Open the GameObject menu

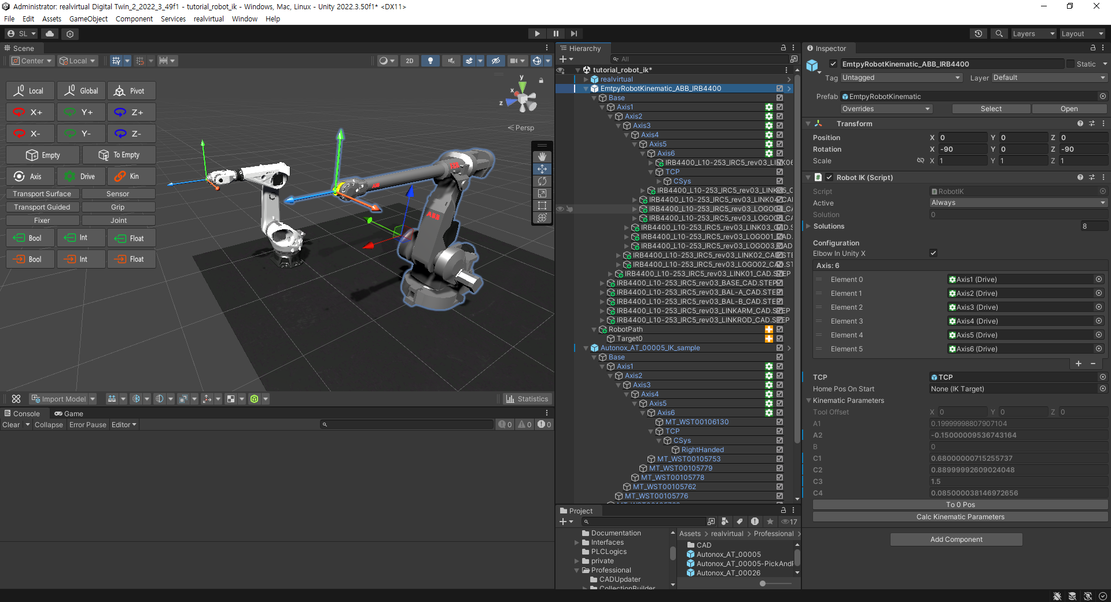tap(89, 19)
